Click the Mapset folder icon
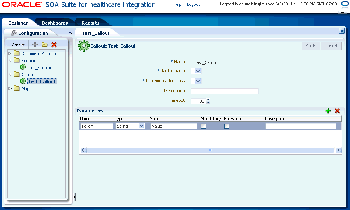This screenshot has width=350, height=210. 16,88
